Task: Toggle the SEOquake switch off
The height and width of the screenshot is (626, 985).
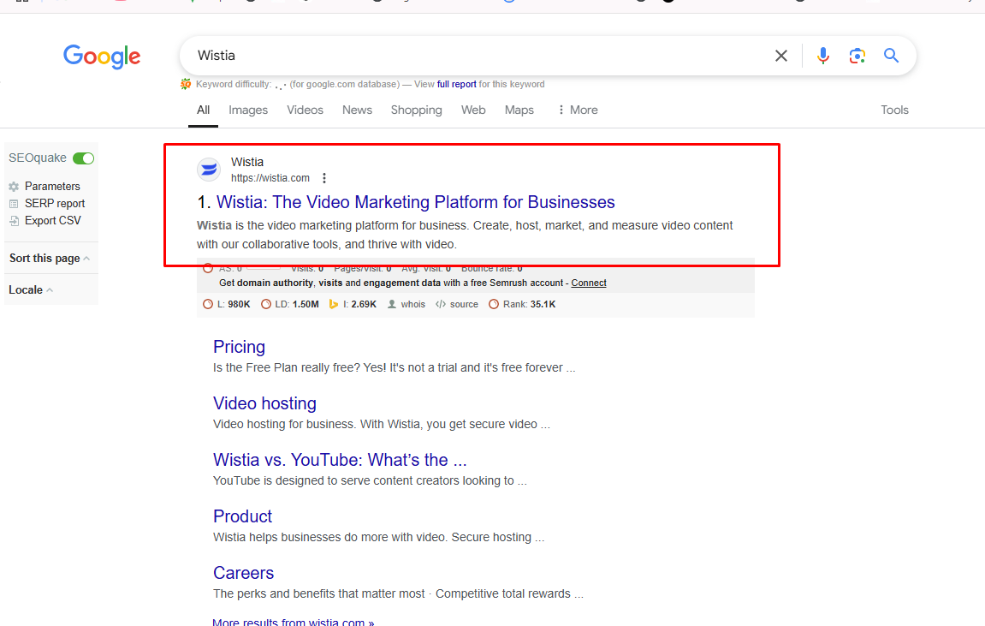Action: 83,158
